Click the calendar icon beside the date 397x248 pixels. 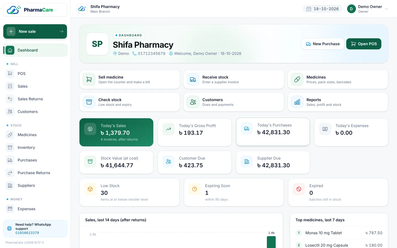point(309,9)
